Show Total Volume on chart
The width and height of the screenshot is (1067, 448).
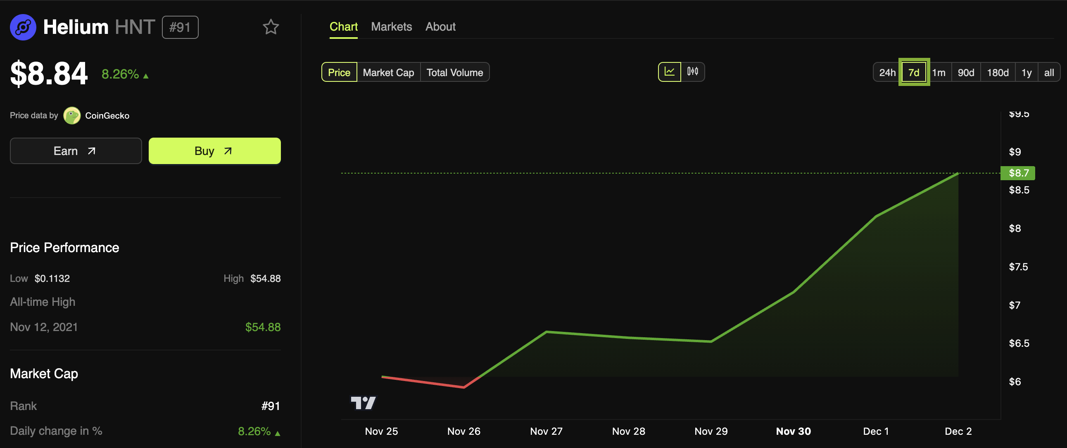coord(454,72)
